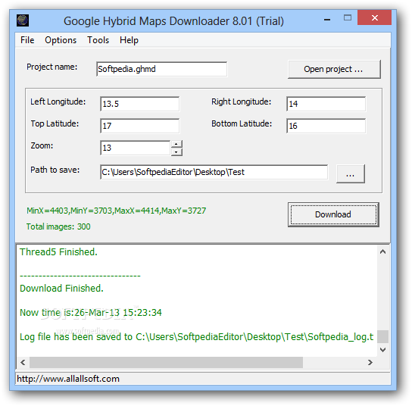Screen dimensions: 412x406
Task: Decrease zoom with the down spinner arrow
Action: tap(176, 152)
